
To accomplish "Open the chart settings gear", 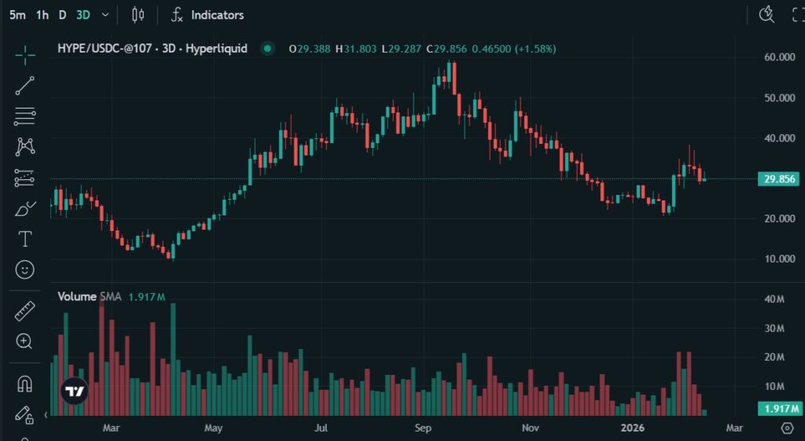I will click(787, 428).
